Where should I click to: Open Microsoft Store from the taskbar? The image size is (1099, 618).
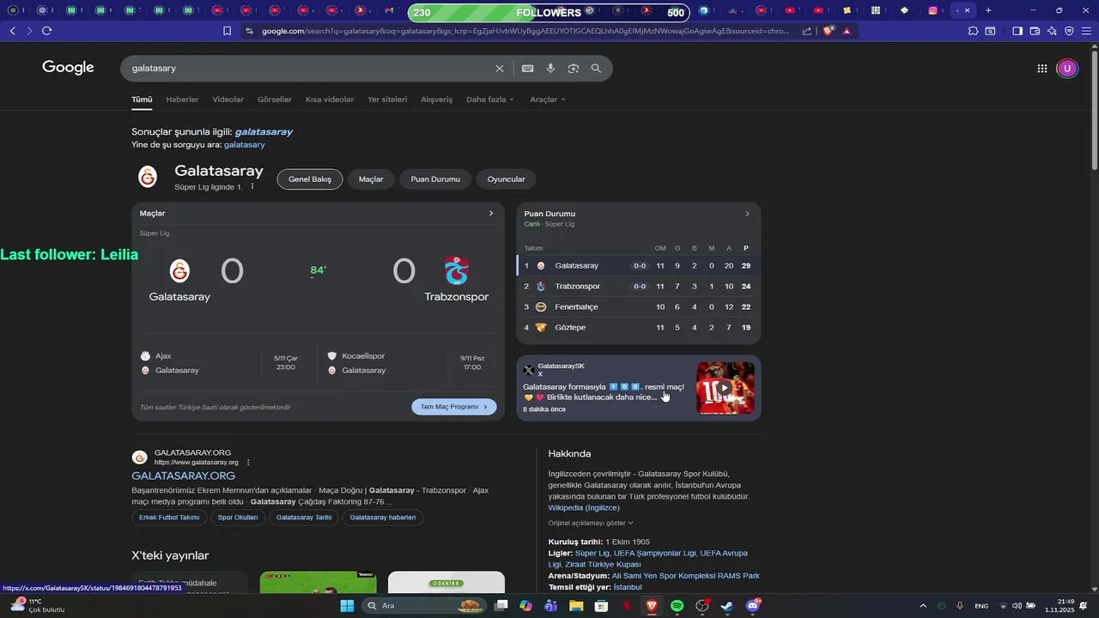(x=601, y=606)
